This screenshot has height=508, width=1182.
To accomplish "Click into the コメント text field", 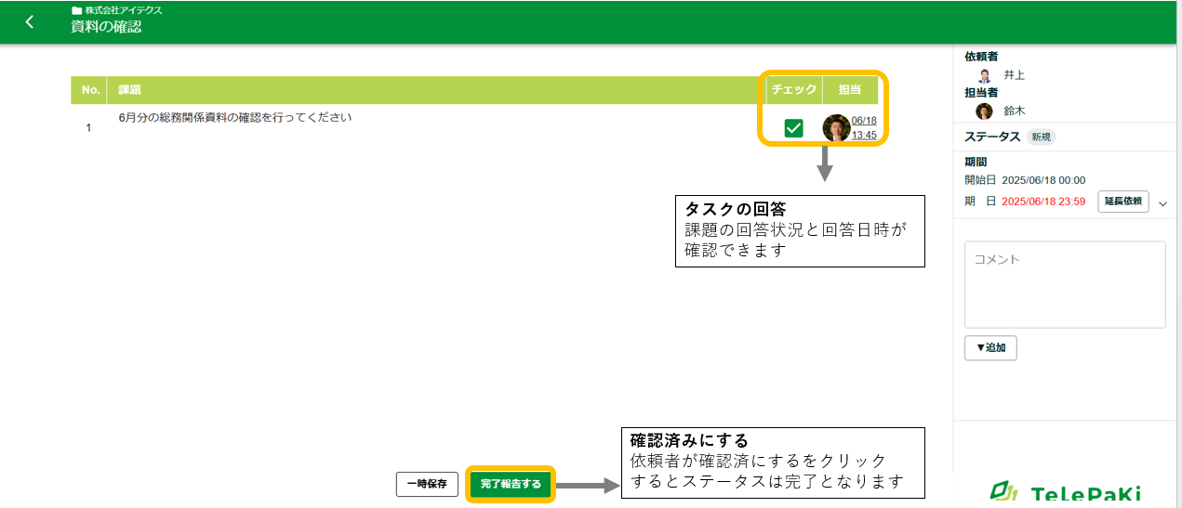I will 1064,284.
